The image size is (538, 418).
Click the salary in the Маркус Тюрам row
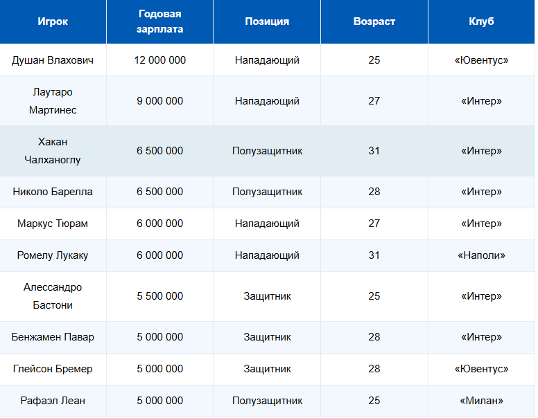point(160,224)
